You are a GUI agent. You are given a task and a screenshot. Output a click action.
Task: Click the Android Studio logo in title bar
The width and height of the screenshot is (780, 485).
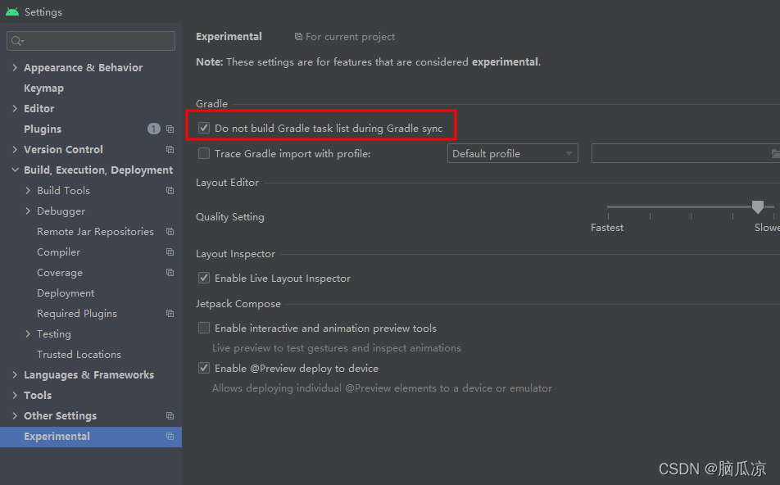(12, 12)
